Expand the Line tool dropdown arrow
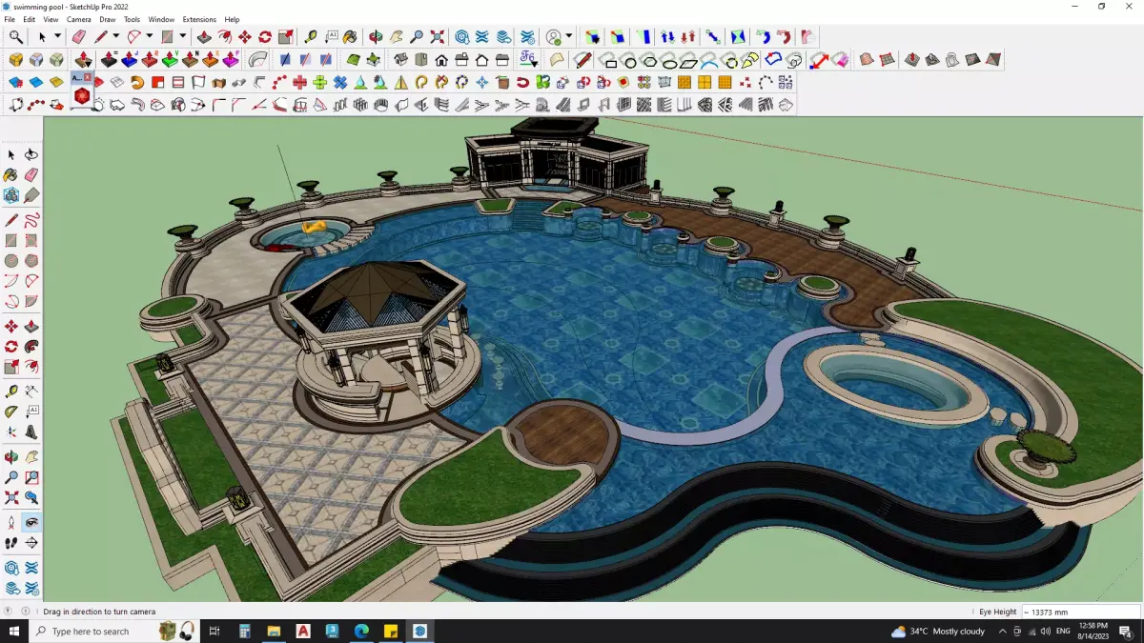Viewport: 1144px width, 643px height. coord(115,37)
